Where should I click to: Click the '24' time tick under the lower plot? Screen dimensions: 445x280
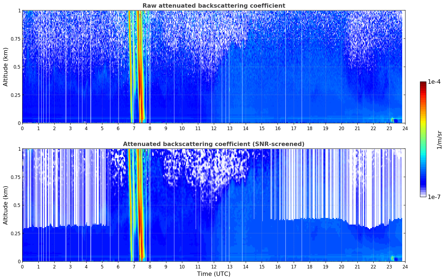pos(405,267)
